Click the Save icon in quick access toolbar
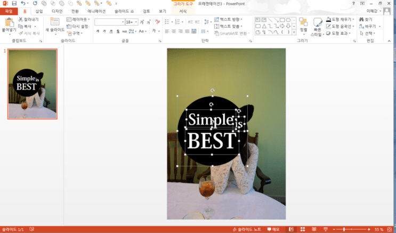The width and height of the screenshot is (396, 233). 14,3
